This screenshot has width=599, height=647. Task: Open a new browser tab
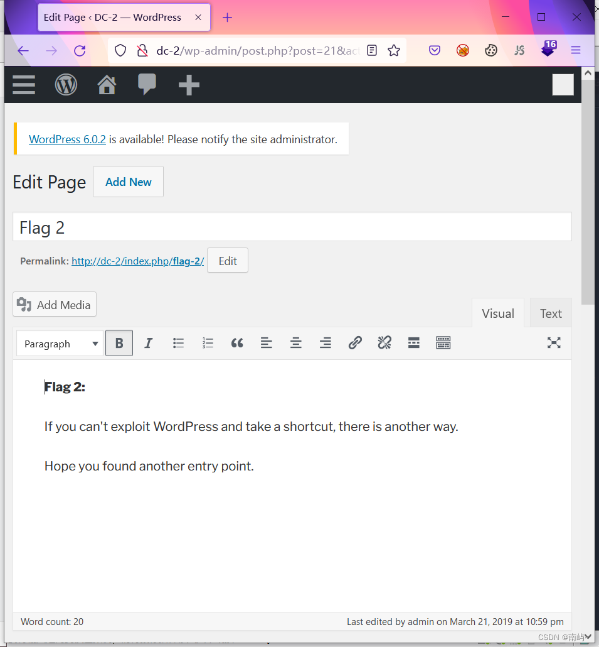pos(227,18)
